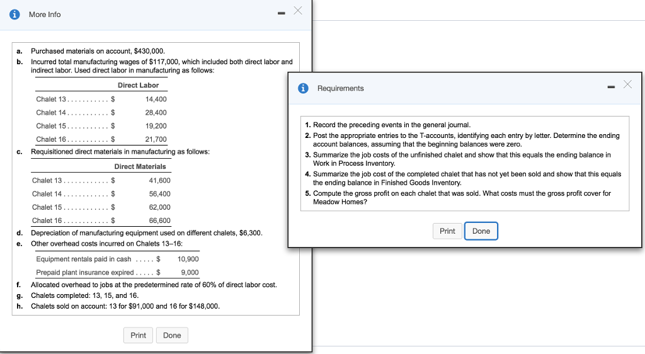The image size is (645, 354).
Task: Click Print in the More Info dialog
Action: point(138,335)
